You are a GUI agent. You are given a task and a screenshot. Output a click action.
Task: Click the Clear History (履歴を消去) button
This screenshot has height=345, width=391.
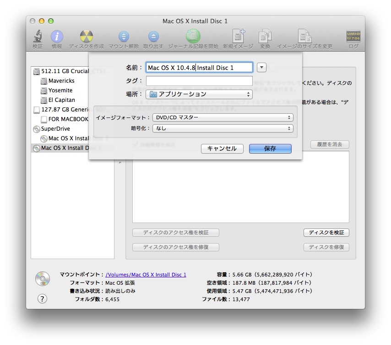pyautogui.click(x=330, y=144)
